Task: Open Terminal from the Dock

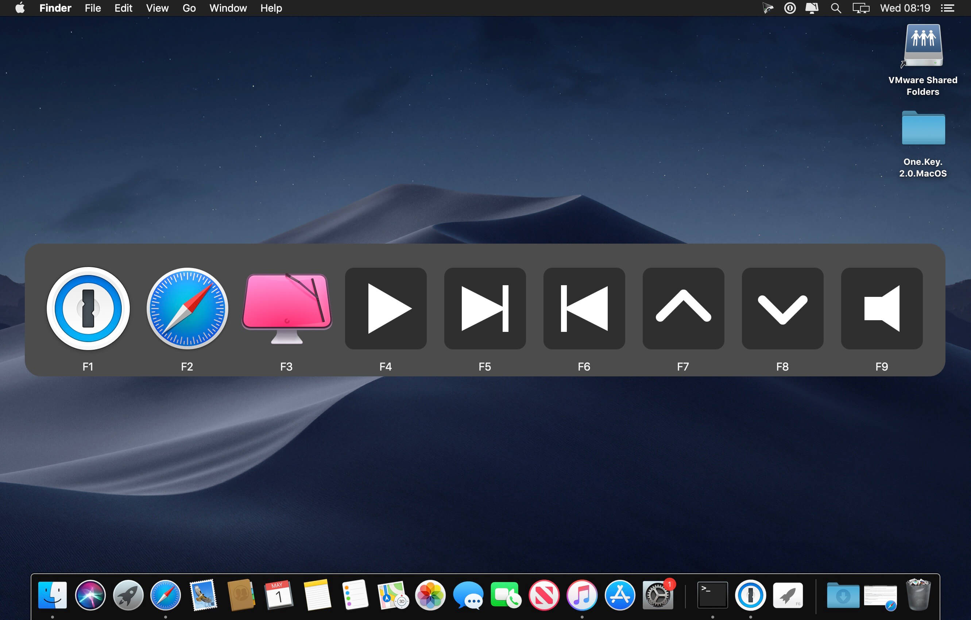Action: [712, 594]
